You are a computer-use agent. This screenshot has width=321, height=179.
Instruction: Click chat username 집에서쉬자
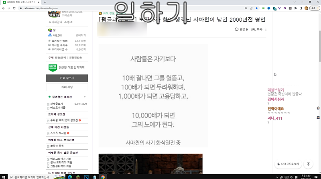click(x=276, y=99)
